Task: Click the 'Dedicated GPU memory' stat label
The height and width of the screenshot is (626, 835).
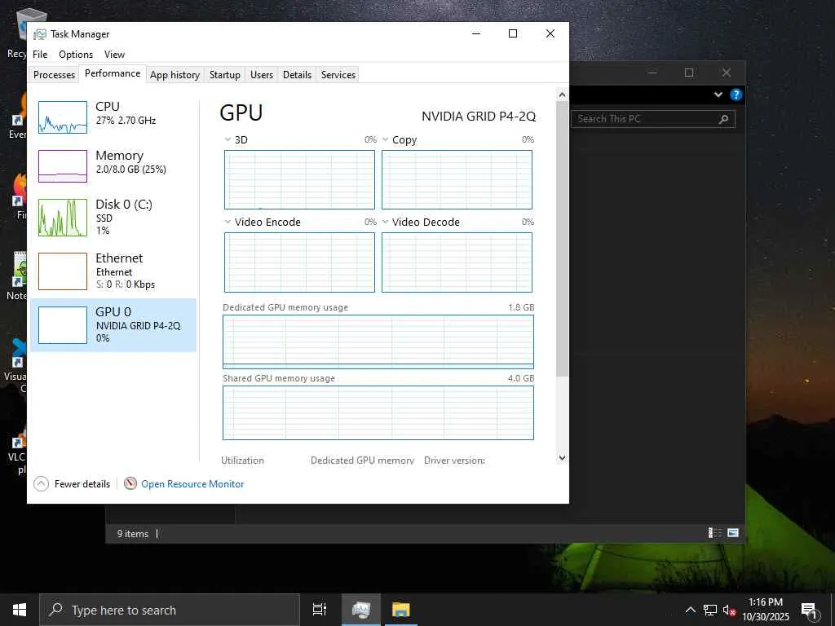Action: click(362, 461)
